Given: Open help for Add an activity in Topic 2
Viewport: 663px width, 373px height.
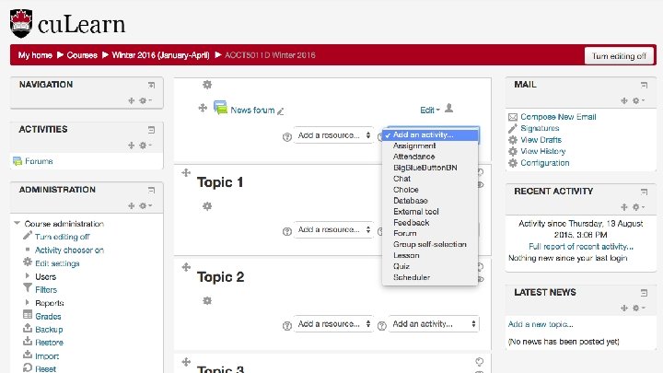Looking at the screenshot, I should (x=382, y=326).
